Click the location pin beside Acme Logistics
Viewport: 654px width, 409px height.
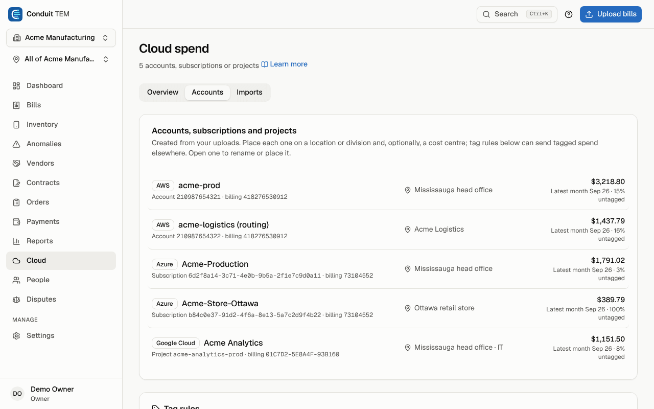point(408,230)
